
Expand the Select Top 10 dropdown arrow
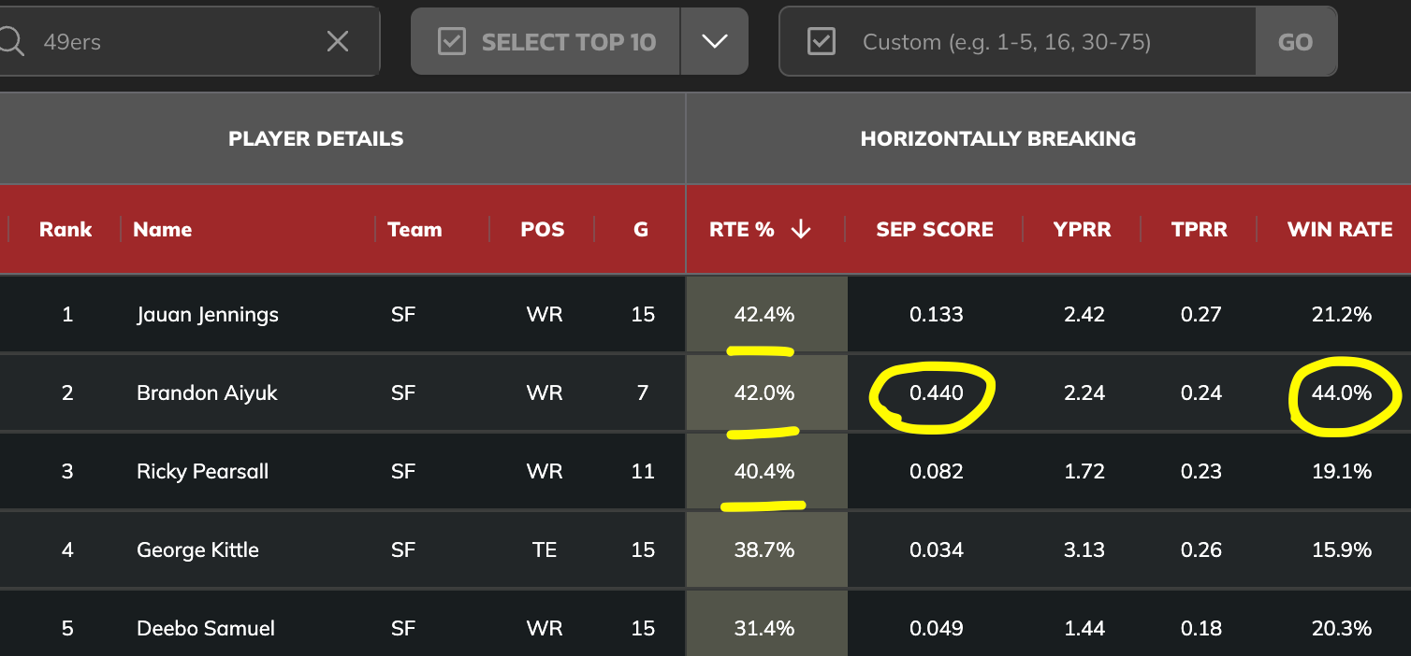(x=715, y=42)
